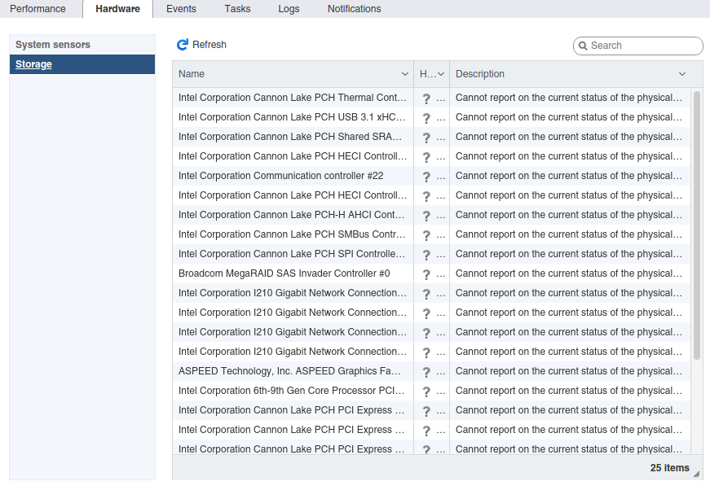Click the Refresh icon above the table

(x=183, y=45)
